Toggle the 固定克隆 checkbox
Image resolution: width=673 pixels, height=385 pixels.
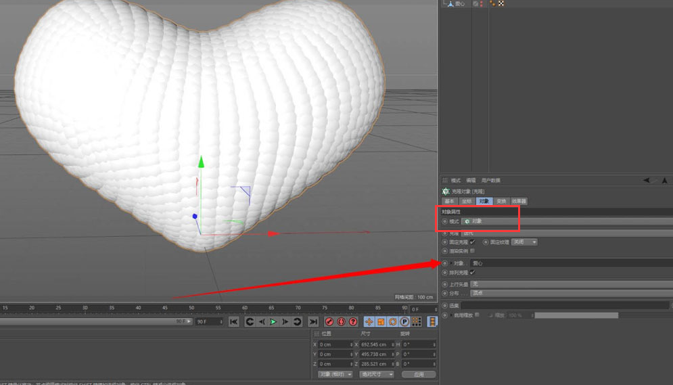click(x=472, y=242)
